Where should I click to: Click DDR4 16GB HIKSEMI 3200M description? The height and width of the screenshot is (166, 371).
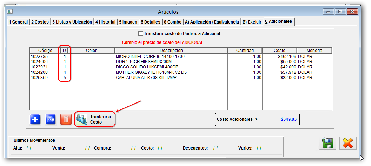(x=144, y=62)
